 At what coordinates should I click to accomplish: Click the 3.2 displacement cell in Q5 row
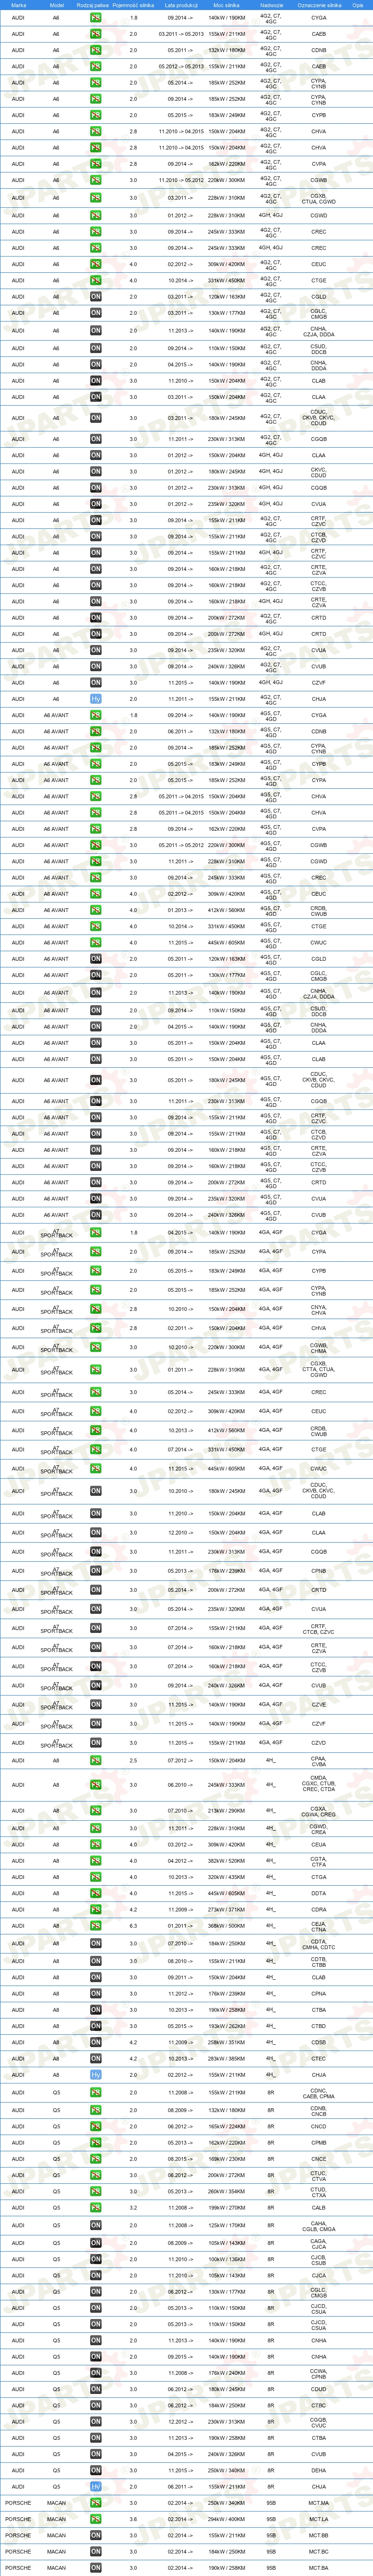point(134,2207)
